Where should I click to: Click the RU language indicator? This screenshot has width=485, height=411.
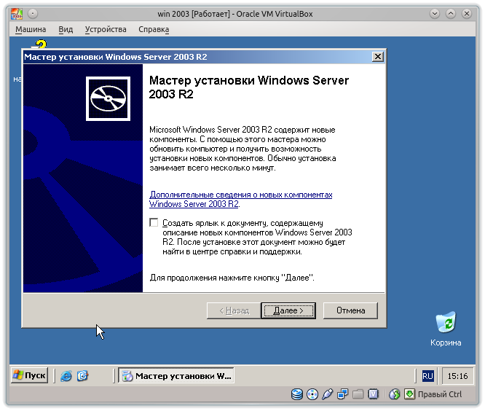click(x=427, y=376)
